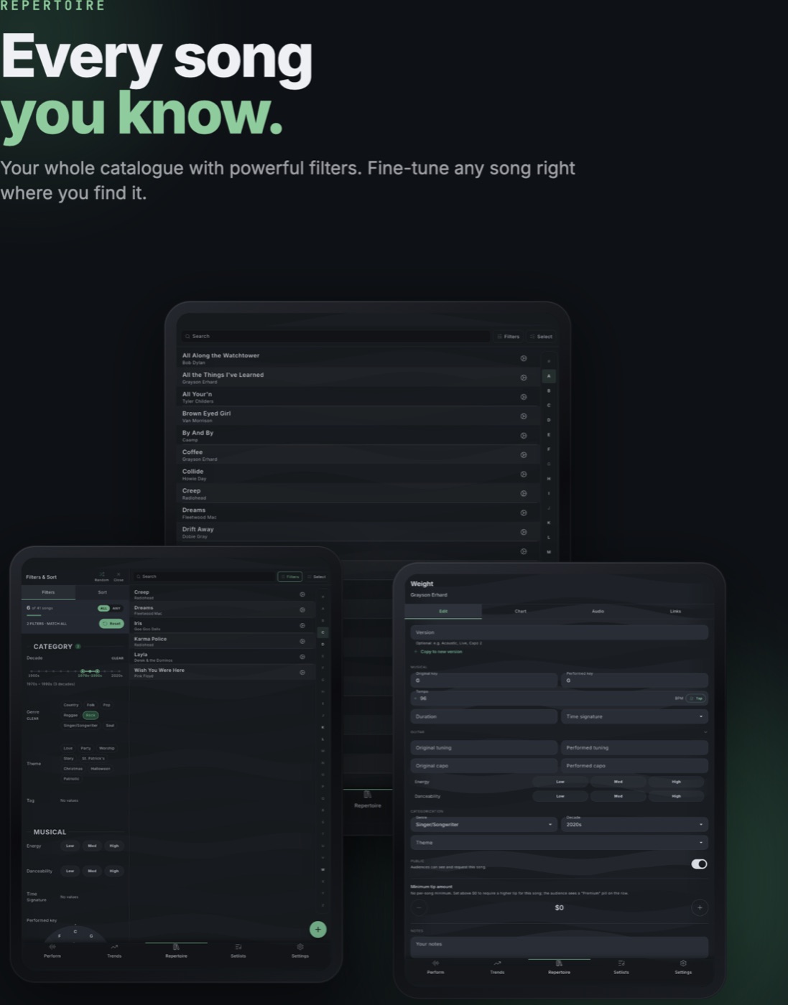Click the icon on the Layla row
The height and width of the screenshot is (1005, 788).
[x=302, y=657]
